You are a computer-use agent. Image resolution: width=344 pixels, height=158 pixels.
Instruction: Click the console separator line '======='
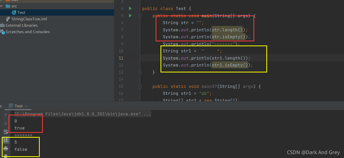point(23,135)
